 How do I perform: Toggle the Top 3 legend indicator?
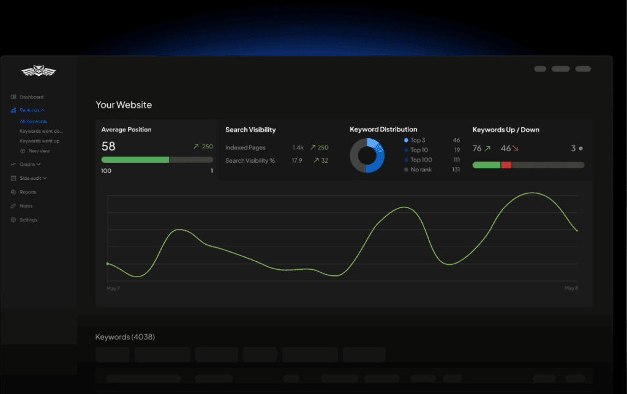pos(406,140)
